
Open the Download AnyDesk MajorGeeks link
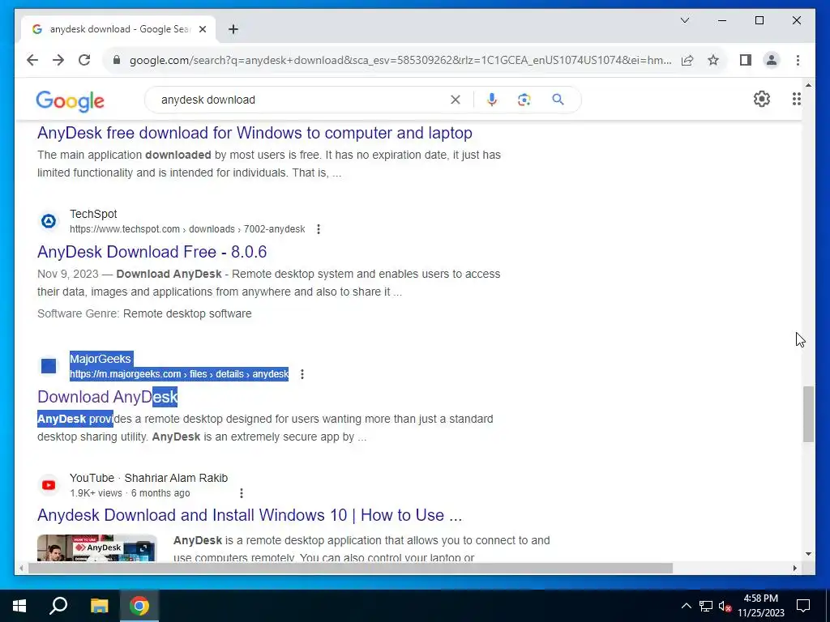(x=108, y=397)
